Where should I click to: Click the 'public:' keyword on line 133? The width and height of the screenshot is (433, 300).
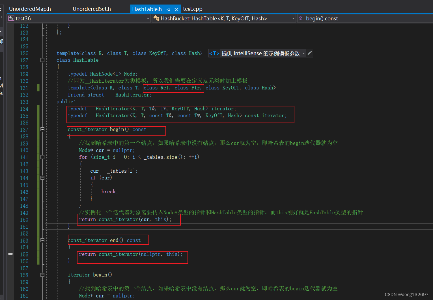pyautogui.click(x=66, y=102)
